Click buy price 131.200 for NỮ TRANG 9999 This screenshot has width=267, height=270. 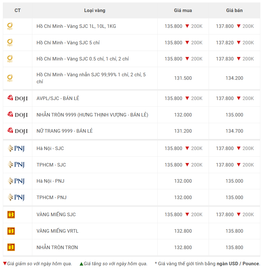pyautogui.click(x=183, y=131)
